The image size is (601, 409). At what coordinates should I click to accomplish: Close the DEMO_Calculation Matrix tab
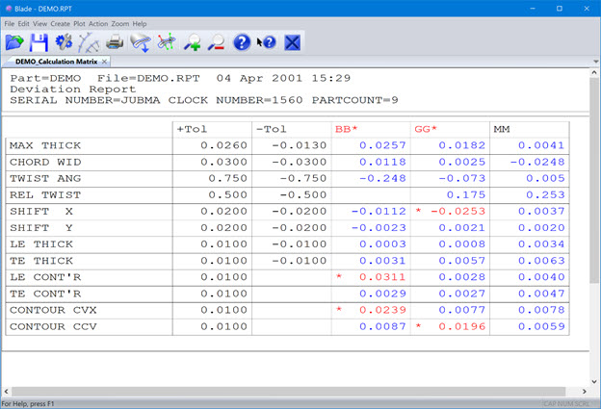pos(105,62)
